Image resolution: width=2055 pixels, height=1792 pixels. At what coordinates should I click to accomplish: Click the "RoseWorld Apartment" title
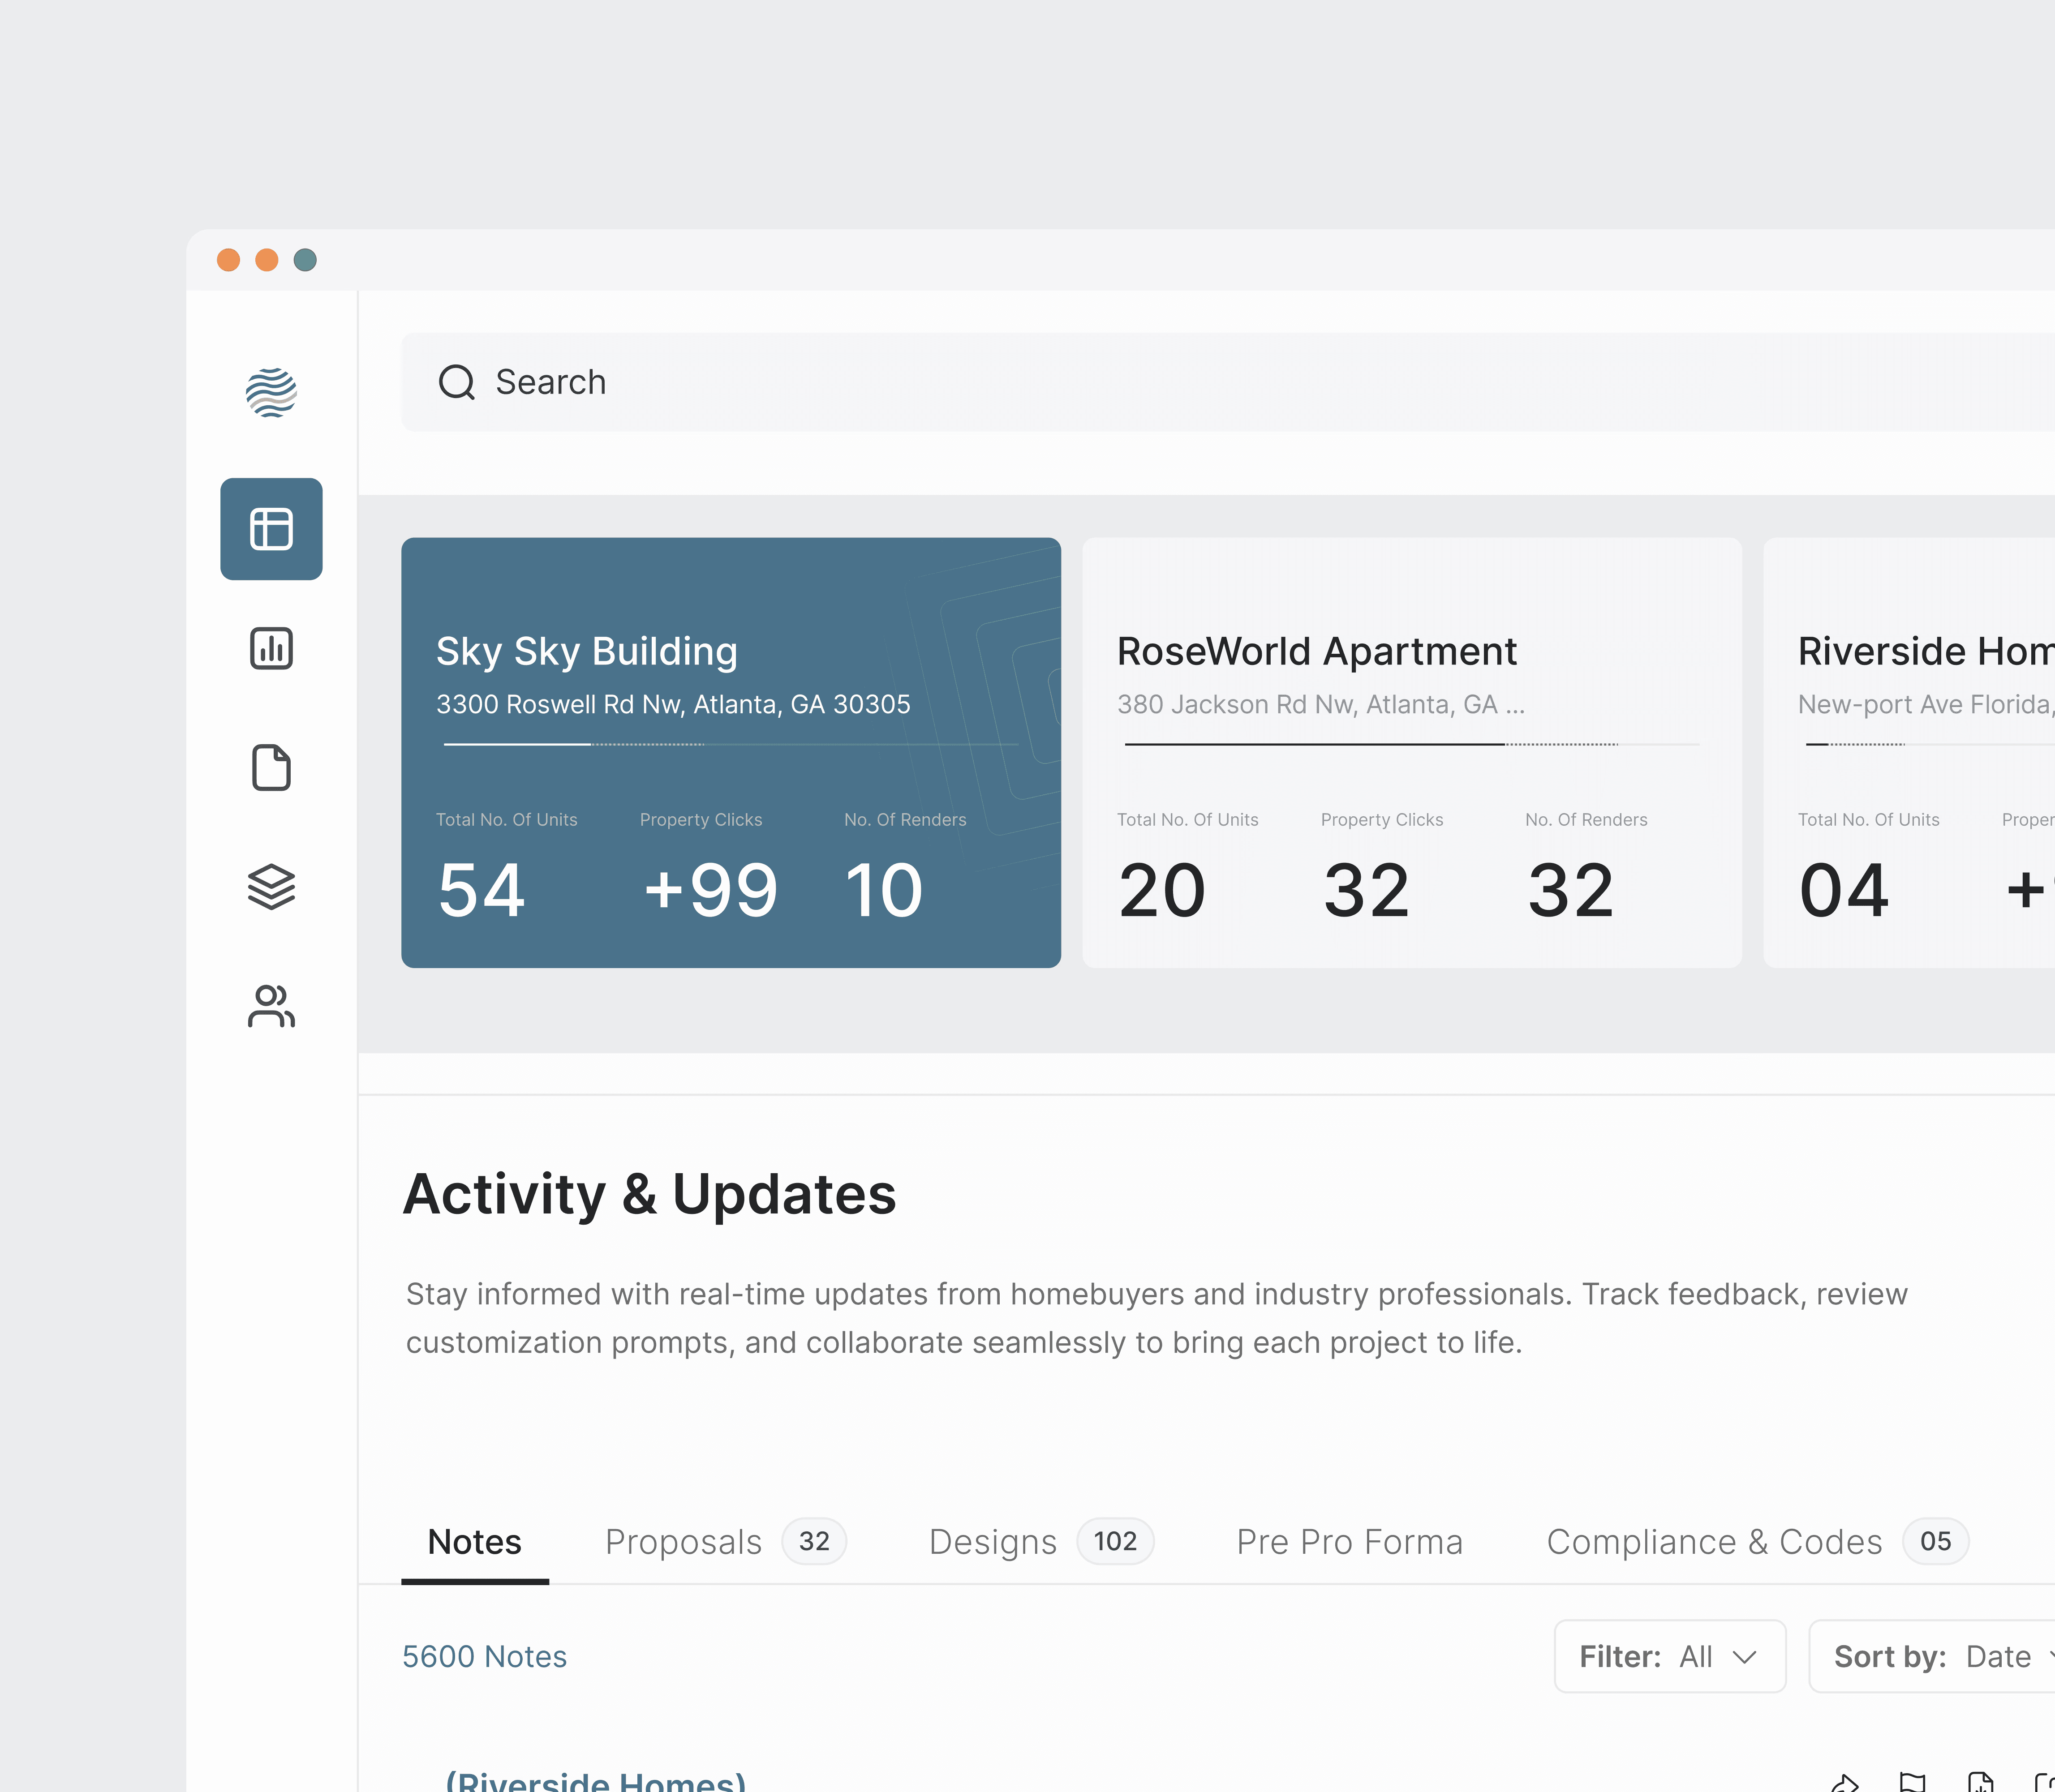[x=1317, y=651]
